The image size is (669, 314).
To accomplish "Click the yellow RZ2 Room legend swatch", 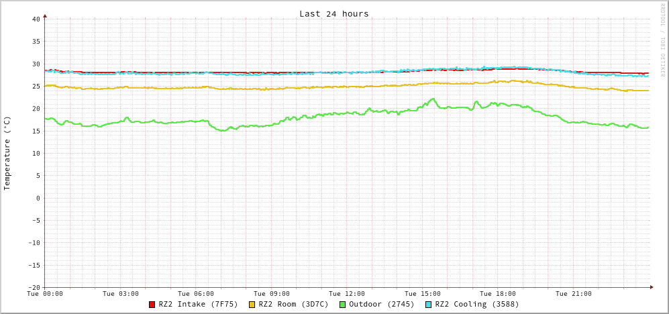I will 252,305.
